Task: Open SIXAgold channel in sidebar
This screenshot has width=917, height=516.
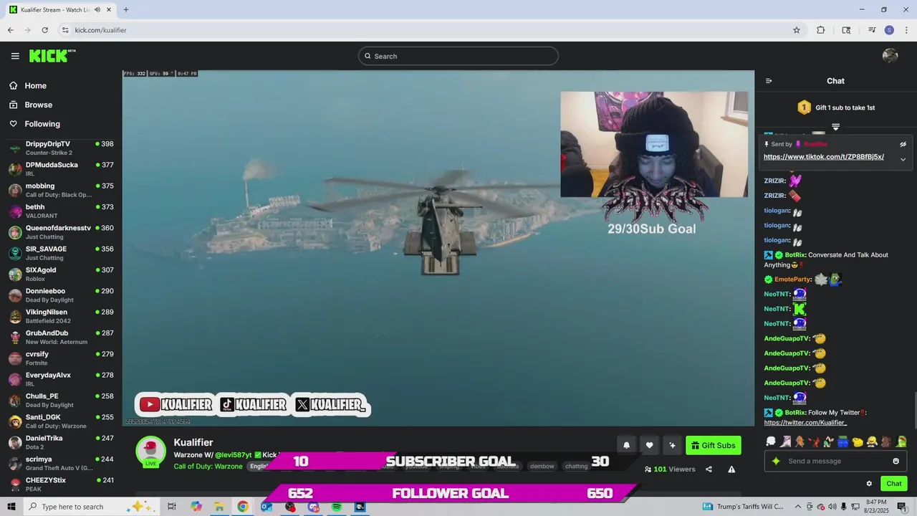Action: [x=61, y=274]
